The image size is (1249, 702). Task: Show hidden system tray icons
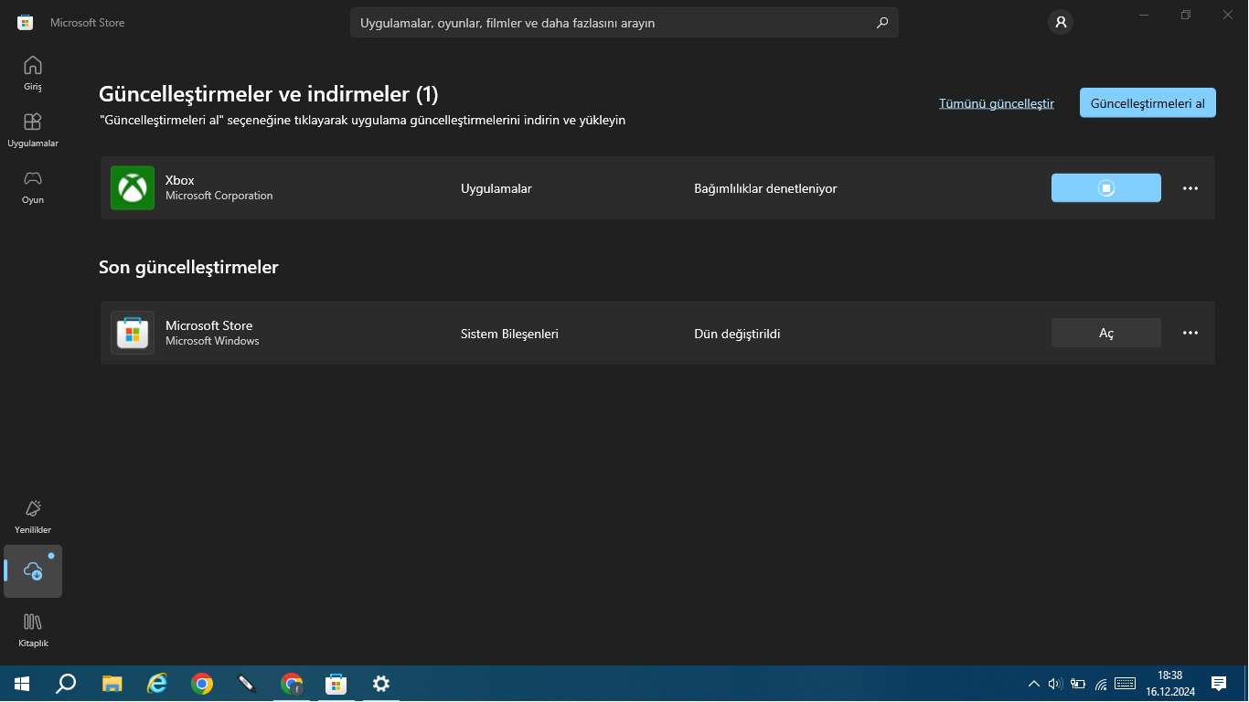pos(1034,684)
